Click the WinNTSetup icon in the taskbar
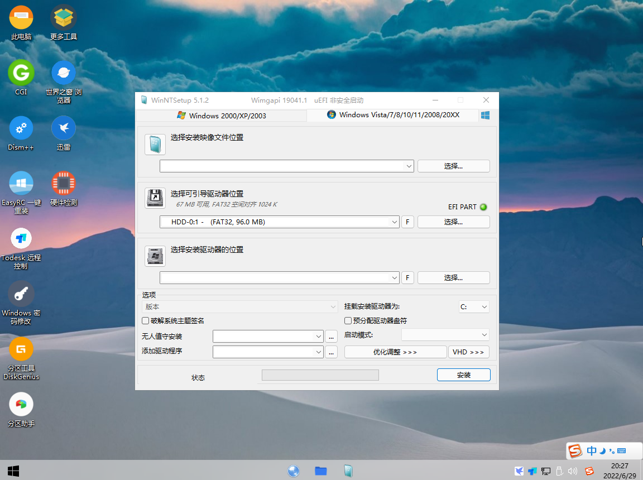Screen dimensions: 643x480 (348, 471)
